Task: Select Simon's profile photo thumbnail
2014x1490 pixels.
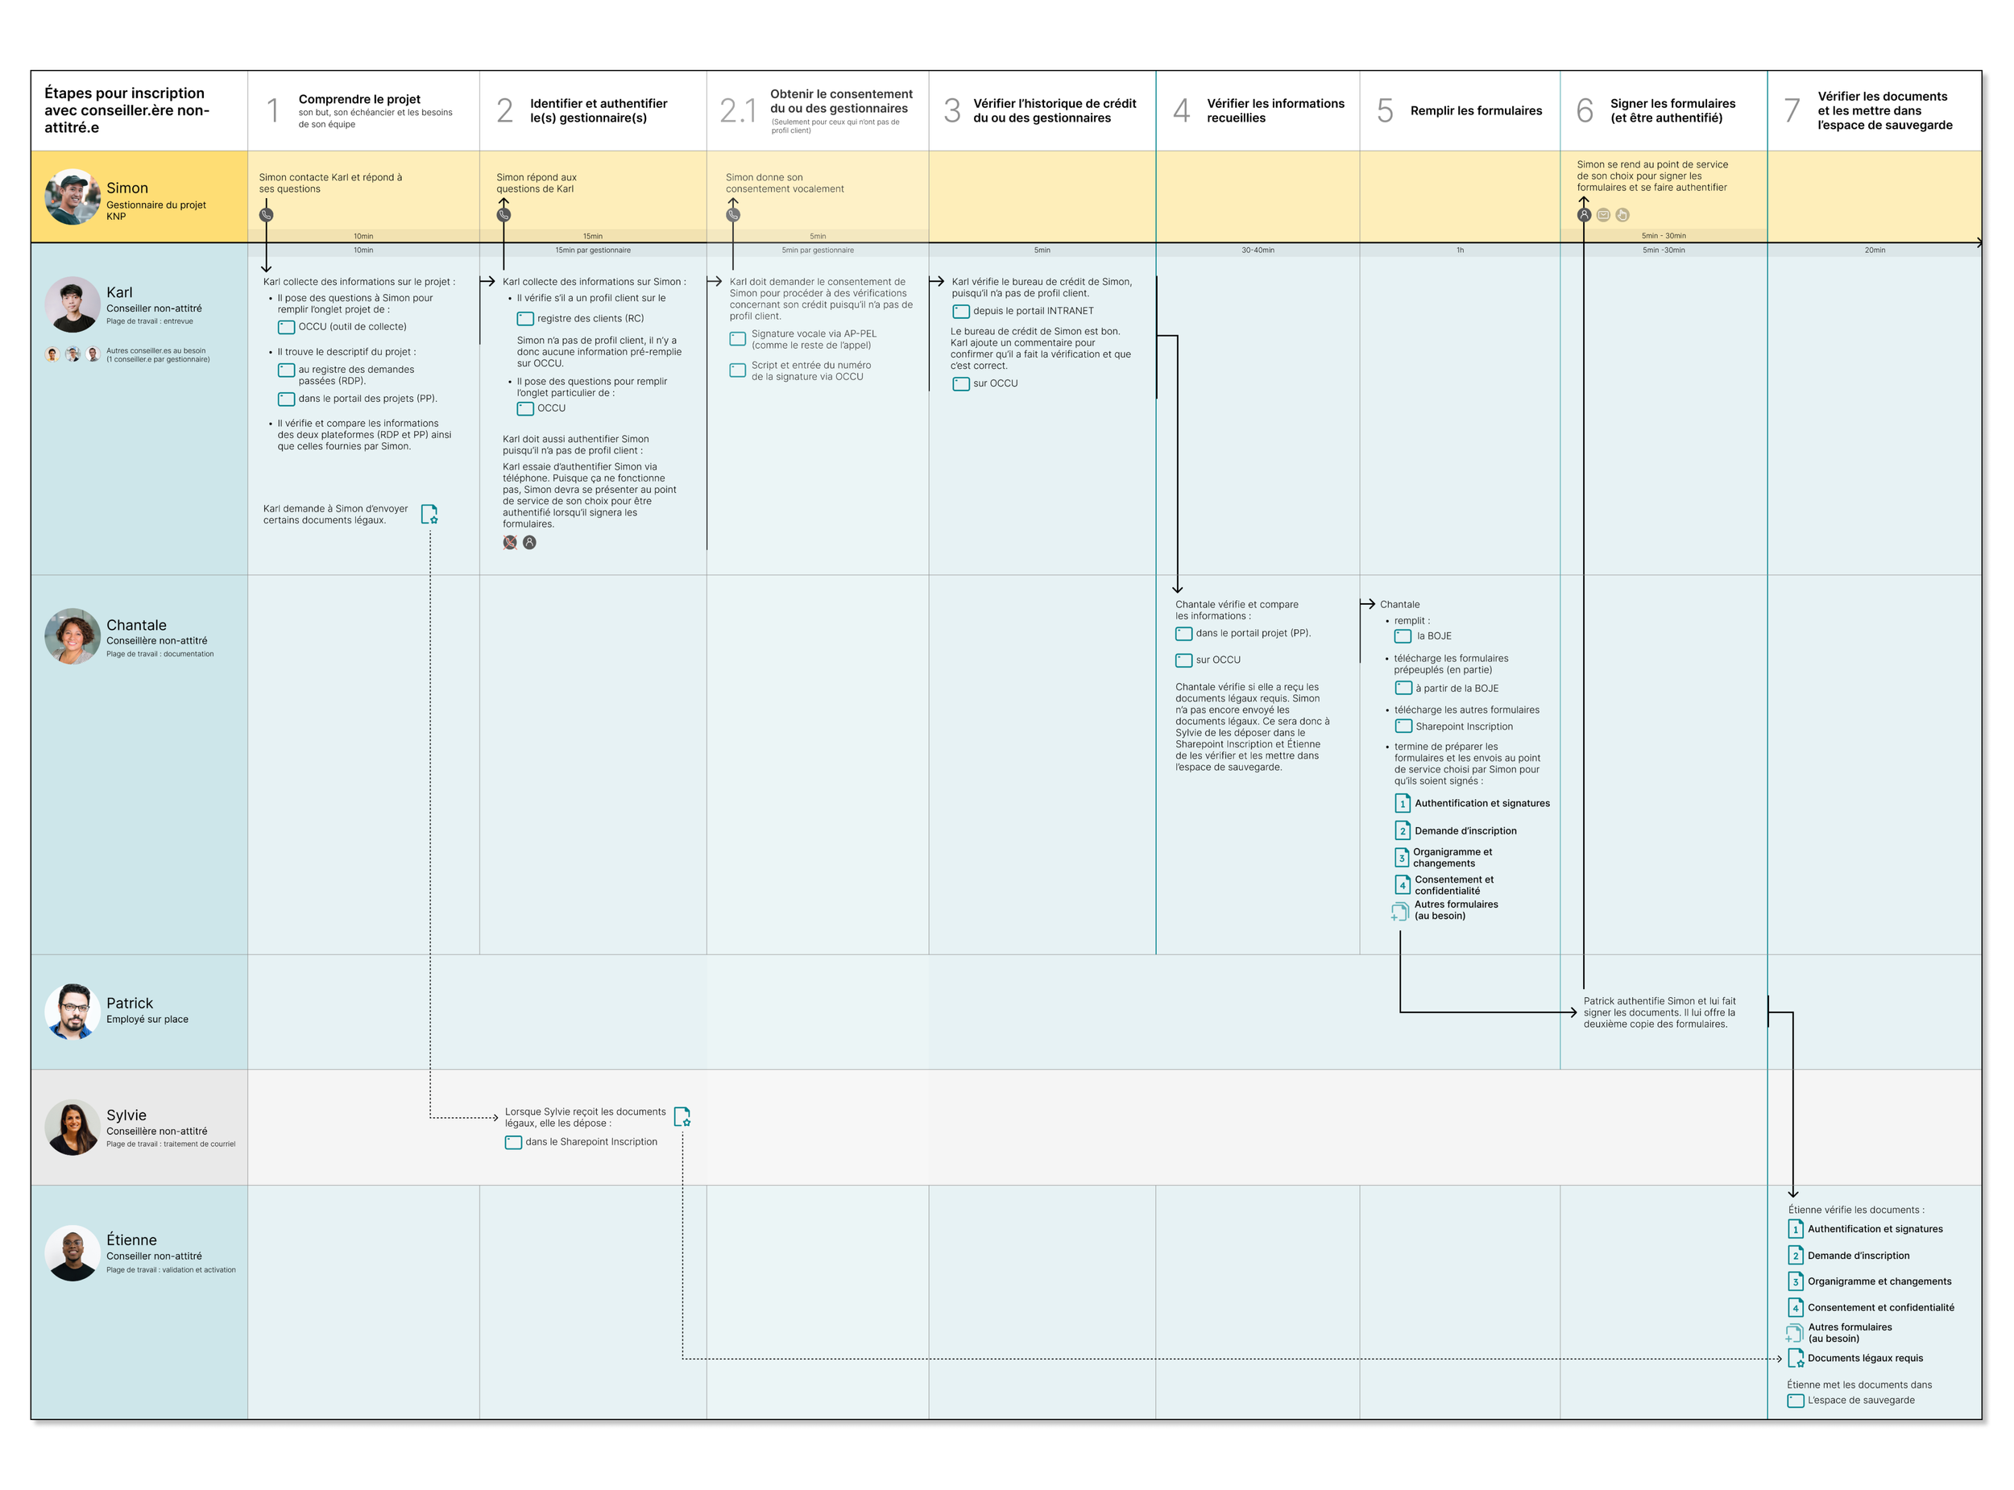Action: coord(73,197)
